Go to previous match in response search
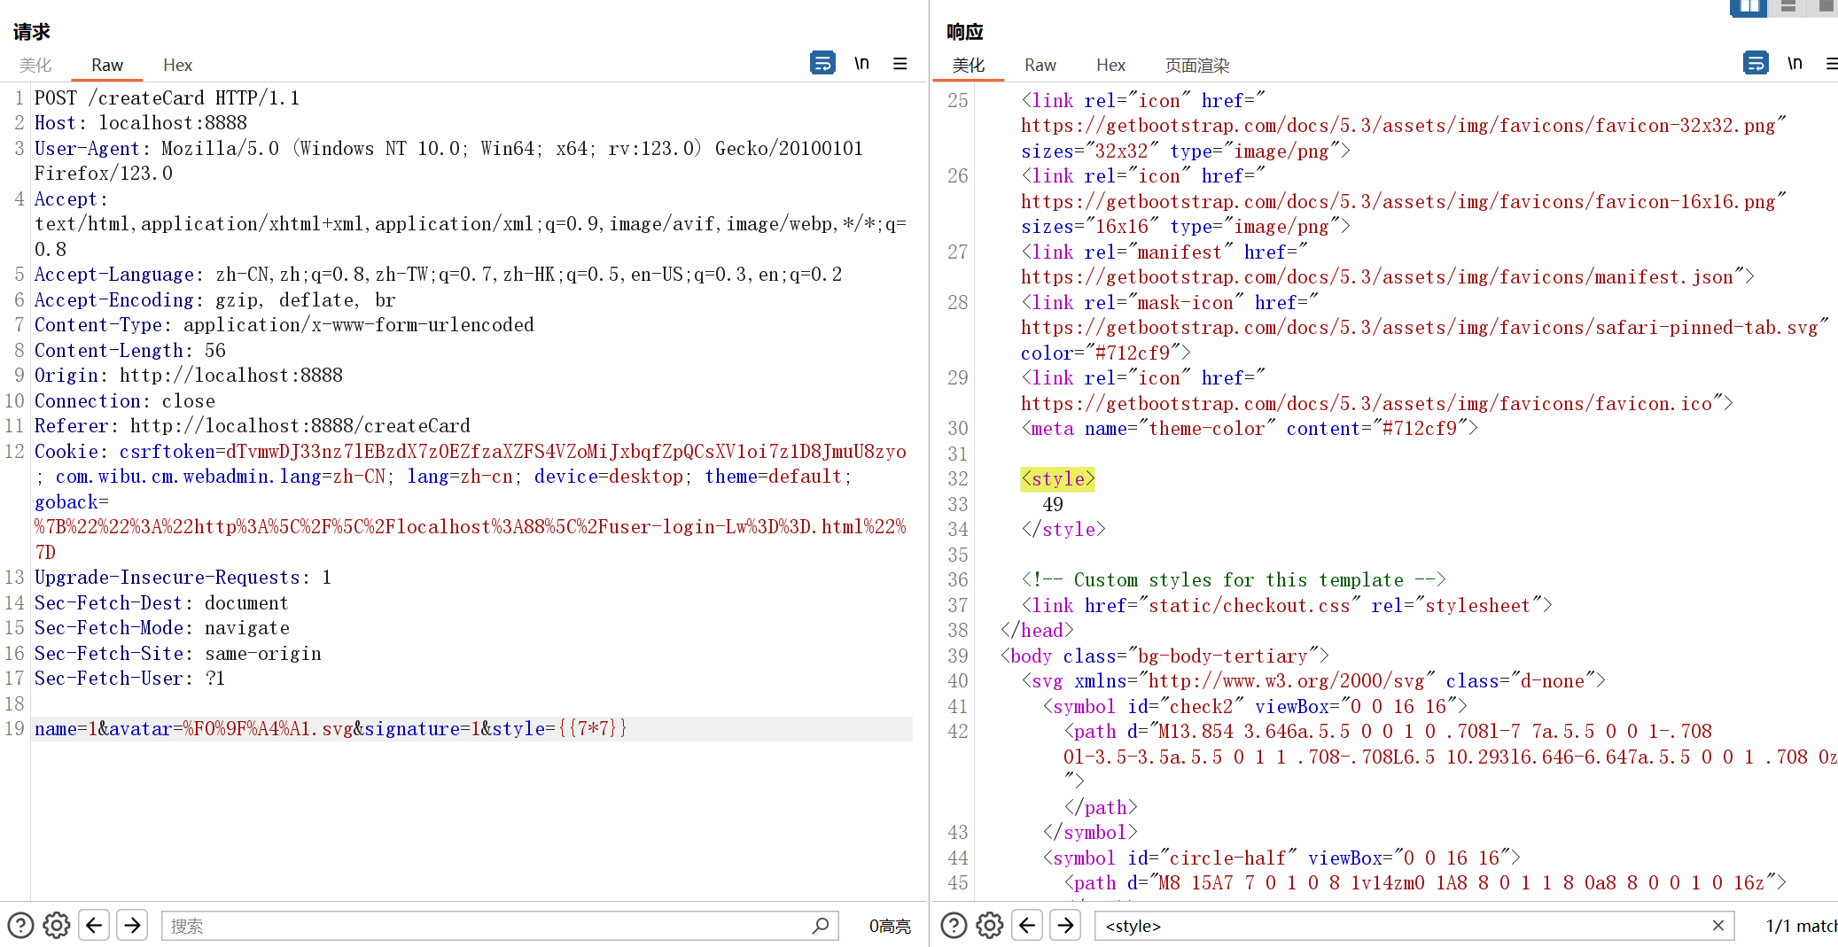The image size is (1838, 947). 1027,926
